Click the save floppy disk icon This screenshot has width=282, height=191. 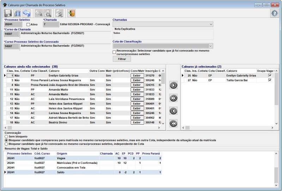tap(8, 13)
